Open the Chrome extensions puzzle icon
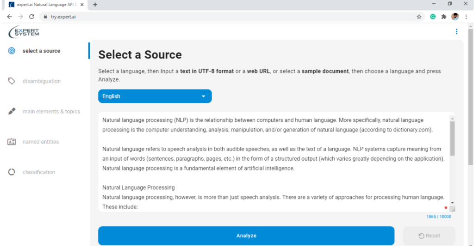 (x=444, y=17)
